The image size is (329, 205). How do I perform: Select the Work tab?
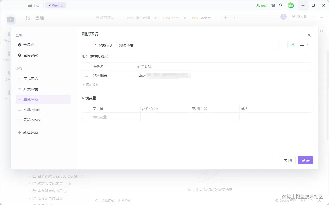click(x=56, y=5)
